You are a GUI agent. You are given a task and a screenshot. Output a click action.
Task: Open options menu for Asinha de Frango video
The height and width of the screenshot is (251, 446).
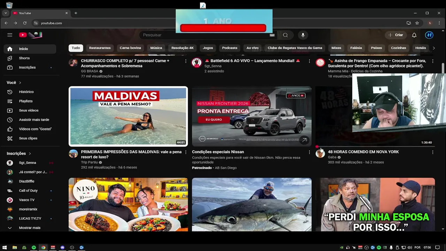[433, 61]
